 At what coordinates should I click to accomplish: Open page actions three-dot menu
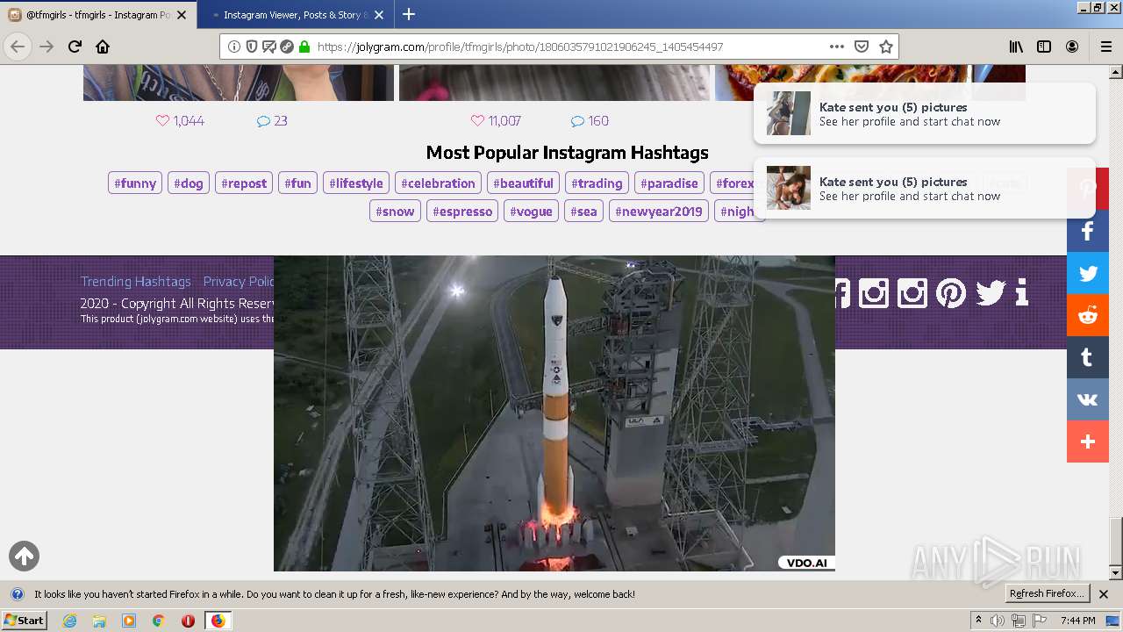click(837, 47)
